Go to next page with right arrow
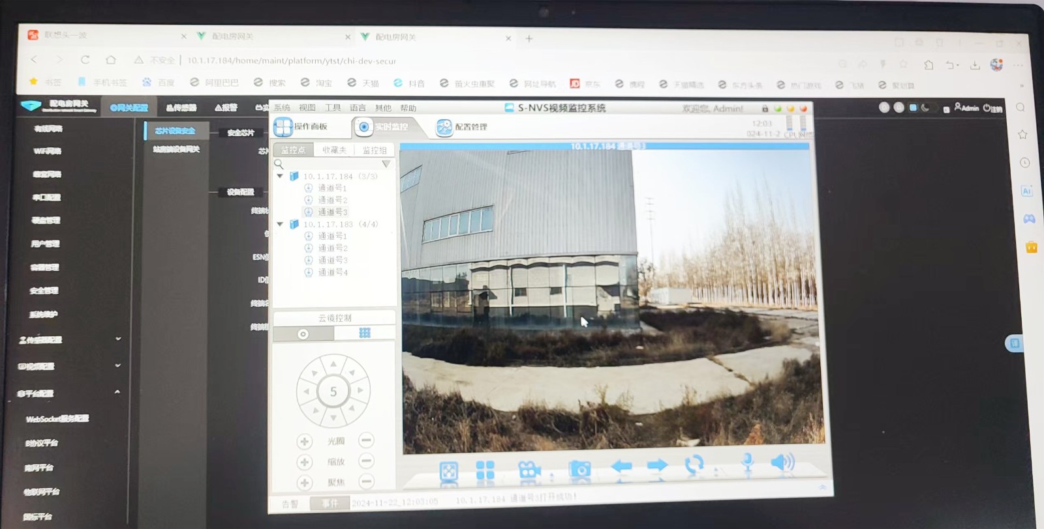 coord(657,465)
